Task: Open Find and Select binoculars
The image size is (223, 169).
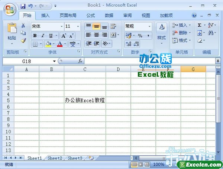Action: click(x=211, y=33)
